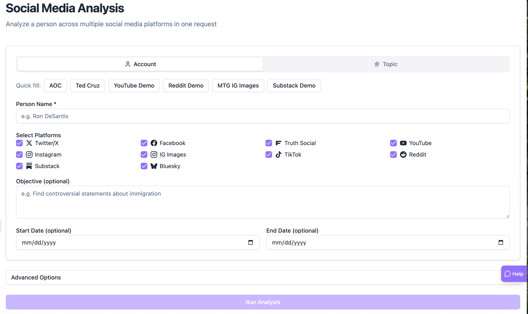The image size is (528, 314).
Task: Uncheck the Substack platform checkbox
Action: pos(19,166)
